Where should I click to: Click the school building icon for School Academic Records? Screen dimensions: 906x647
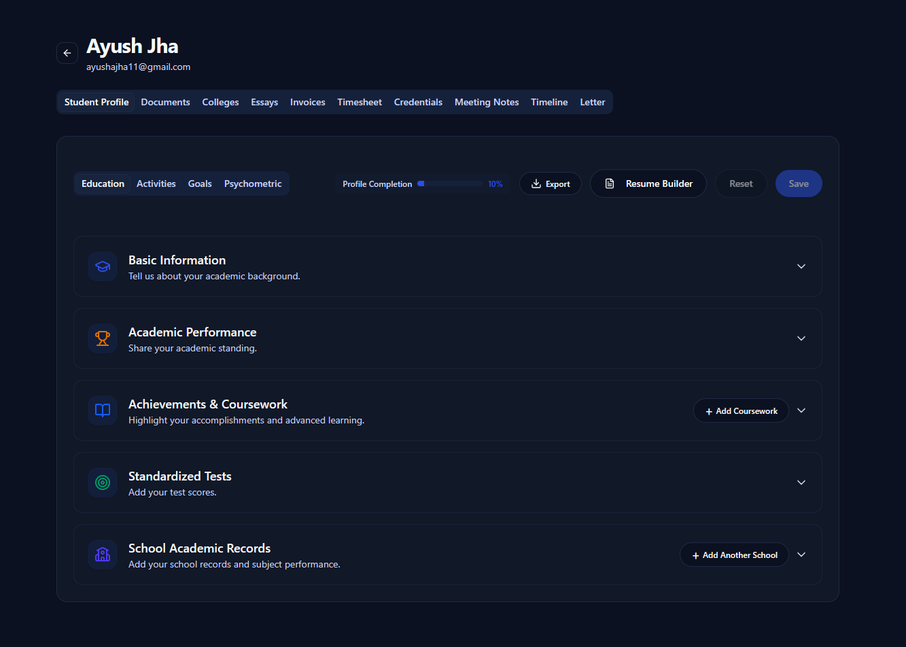point(103,555)
